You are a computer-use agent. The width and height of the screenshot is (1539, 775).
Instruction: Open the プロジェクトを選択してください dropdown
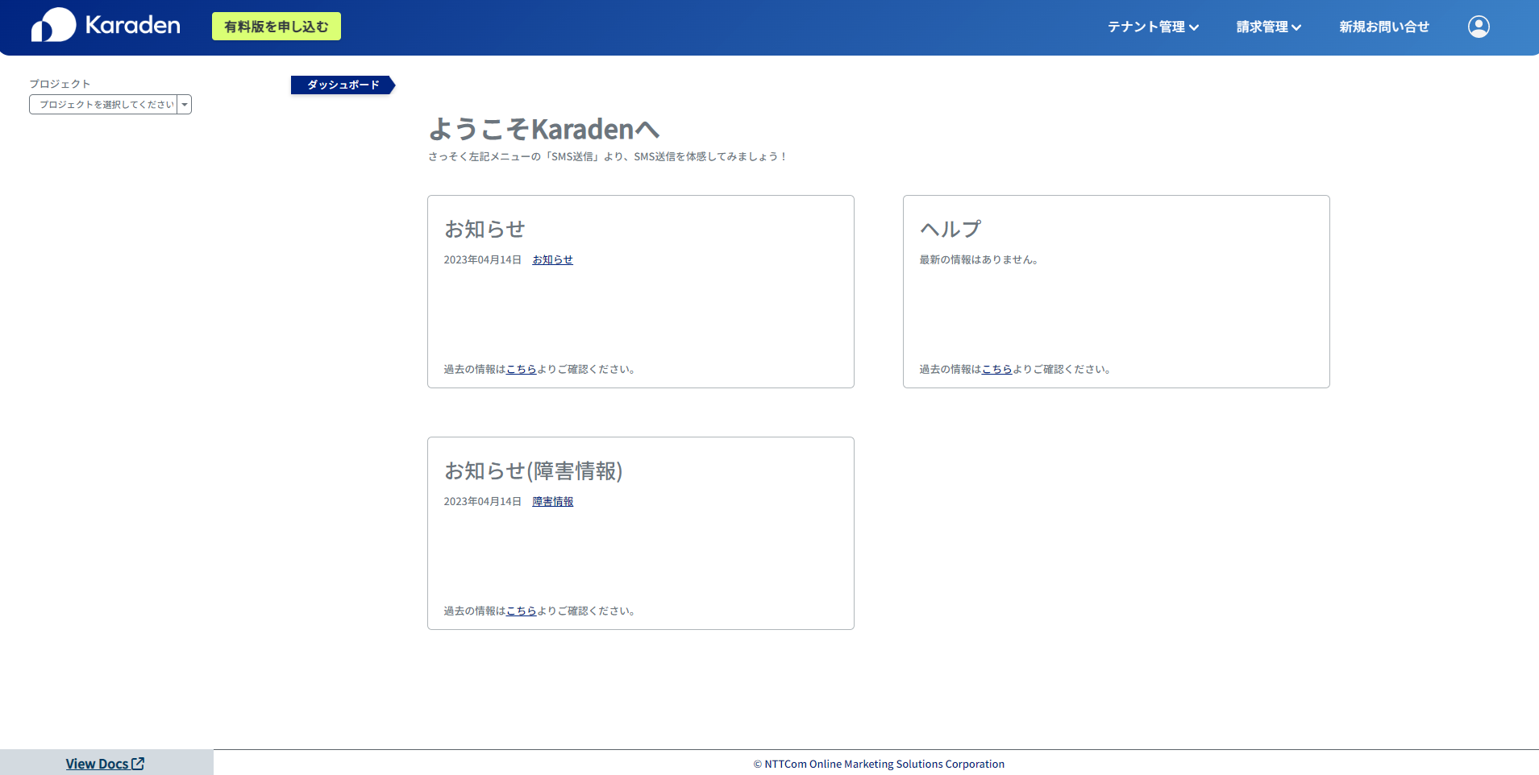coord(110,105)
